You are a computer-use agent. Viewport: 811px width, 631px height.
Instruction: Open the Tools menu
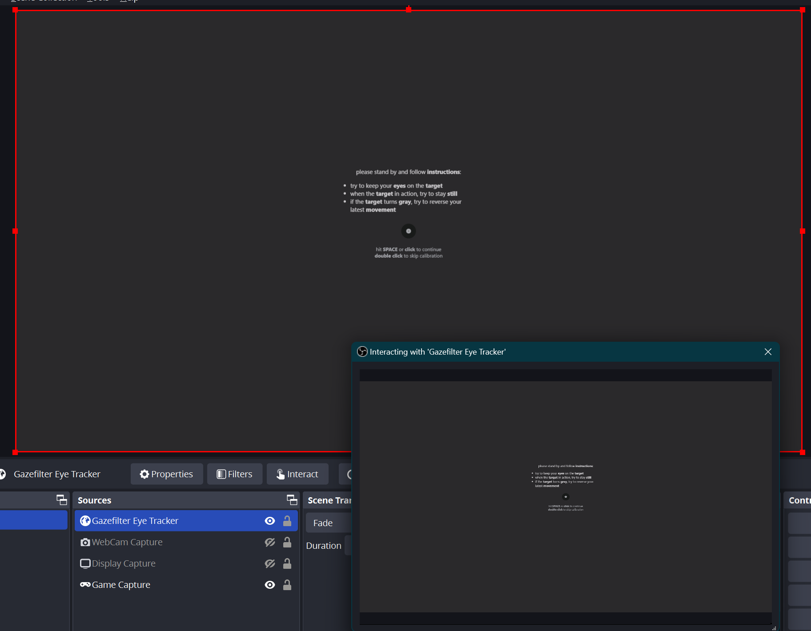(98, 1)
